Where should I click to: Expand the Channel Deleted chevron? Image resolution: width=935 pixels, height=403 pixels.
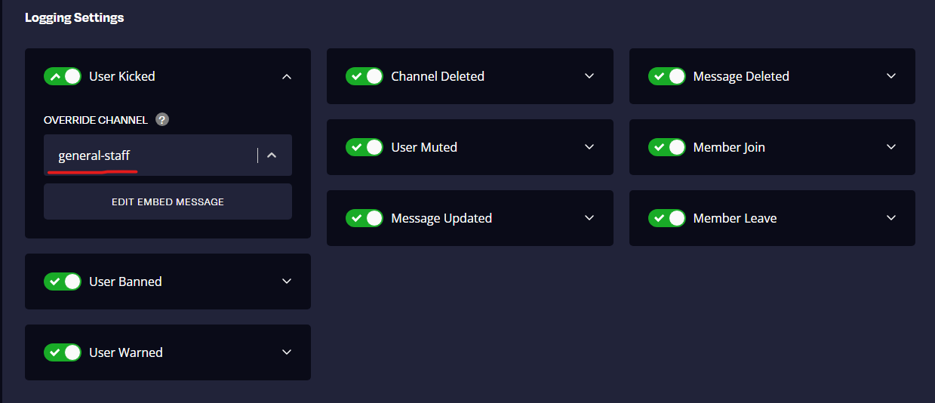tap(589, 76)
